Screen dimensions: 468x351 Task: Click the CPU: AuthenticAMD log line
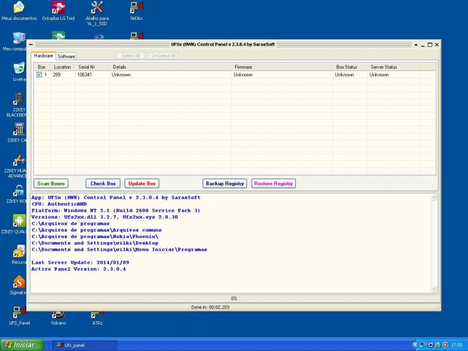click(x=59, y=204)
